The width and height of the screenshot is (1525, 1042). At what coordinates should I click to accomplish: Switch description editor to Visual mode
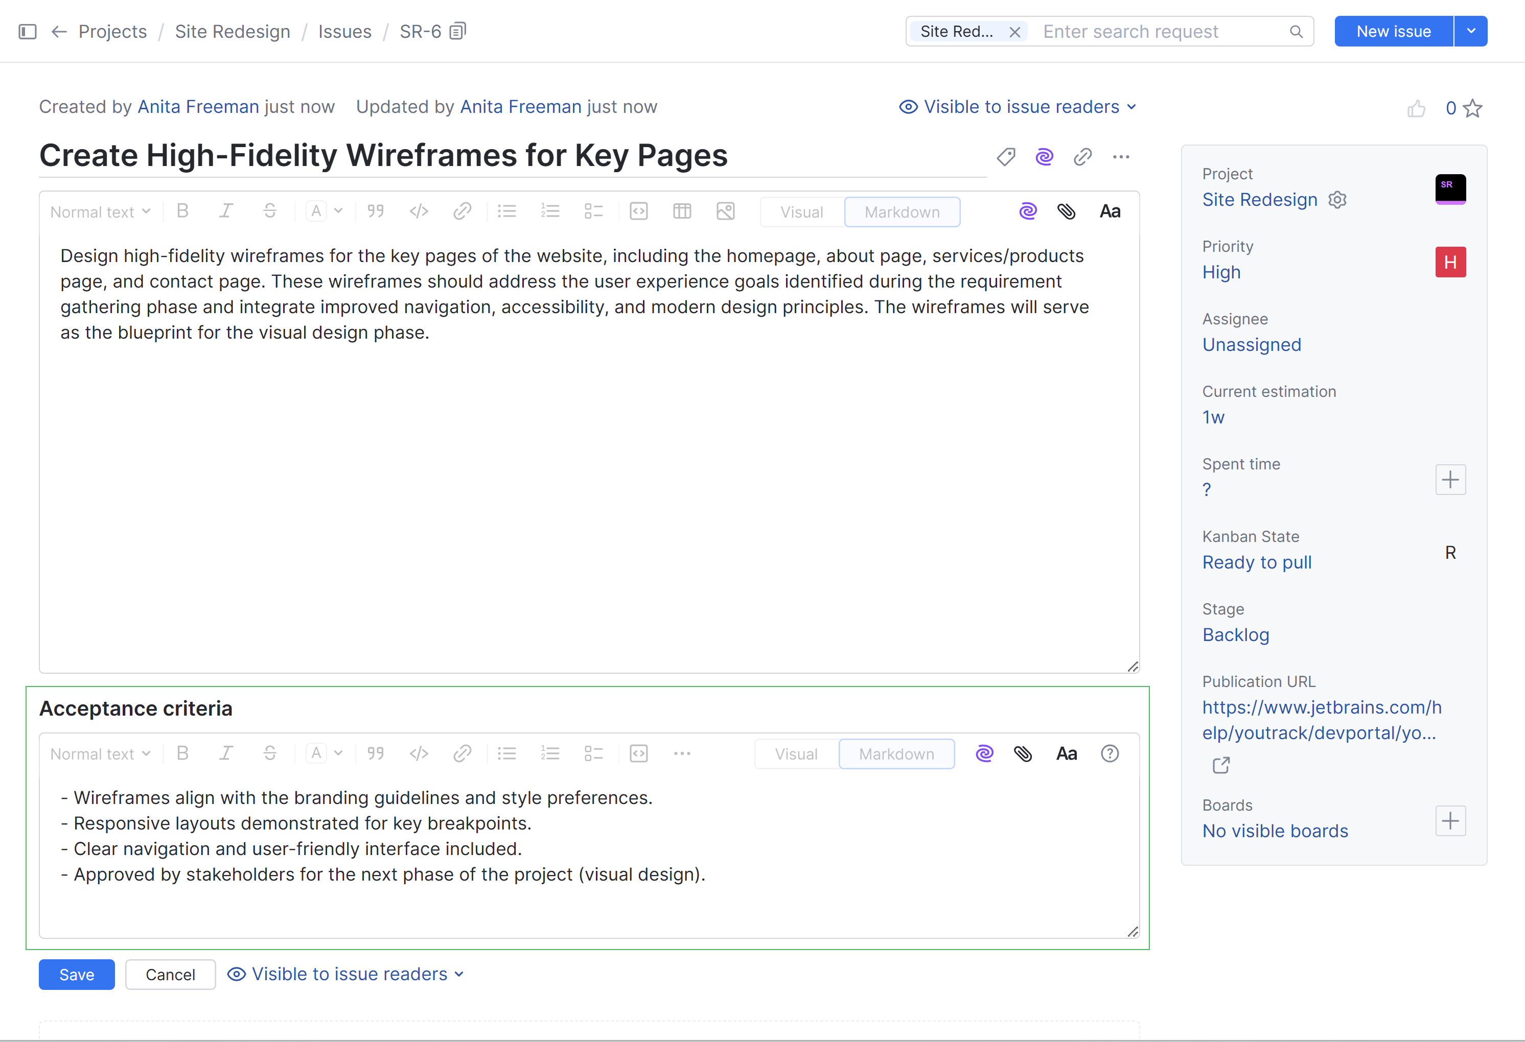click(801, 212)
